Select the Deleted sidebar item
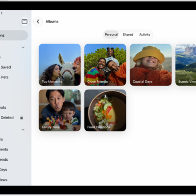The image size is (196, 196). pos(7,118)
